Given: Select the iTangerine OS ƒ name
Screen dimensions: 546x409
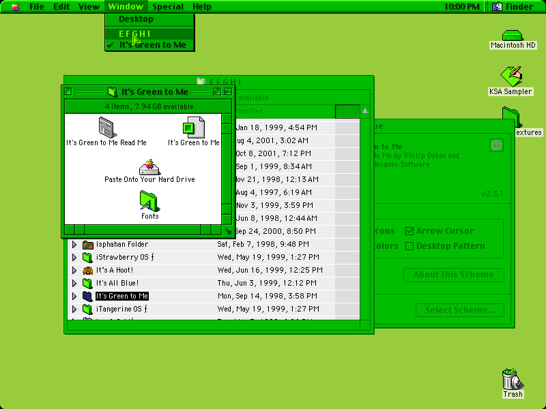Looking at the screenshot, I should (121, 309).
